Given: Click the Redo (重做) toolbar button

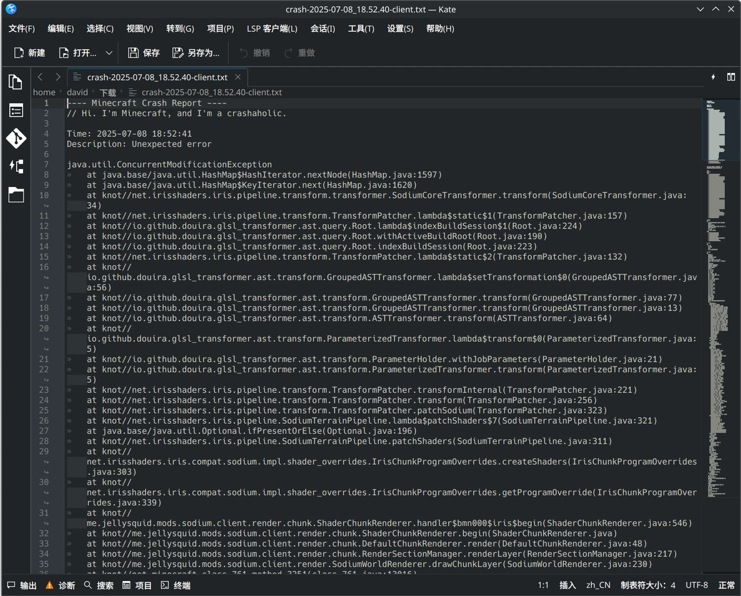Looking at the screenshot, I should click(299, 53).
